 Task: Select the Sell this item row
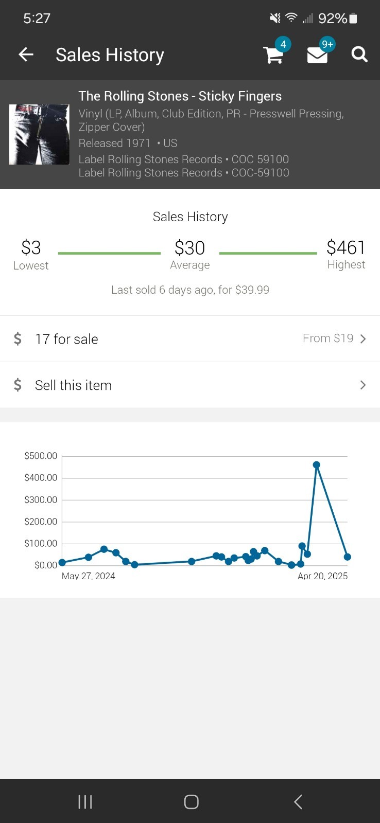pyautogui.click(x=190, y=385)
